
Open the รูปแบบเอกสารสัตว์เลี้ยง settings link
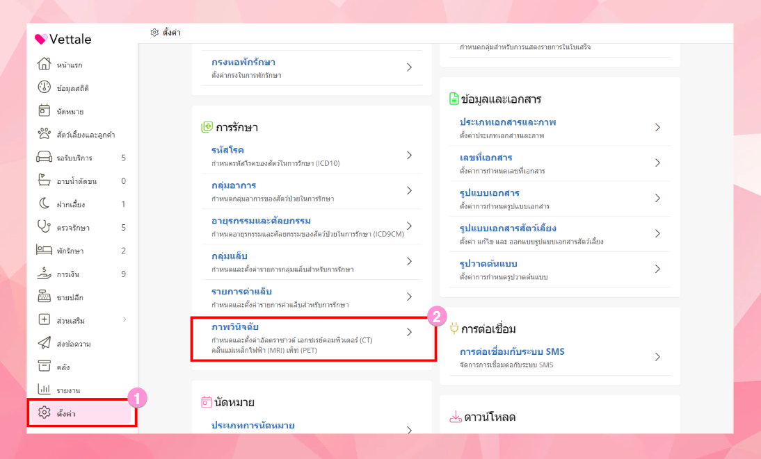508,228
